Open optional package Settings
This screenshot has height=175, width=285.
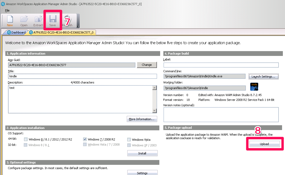coord(142,173)
